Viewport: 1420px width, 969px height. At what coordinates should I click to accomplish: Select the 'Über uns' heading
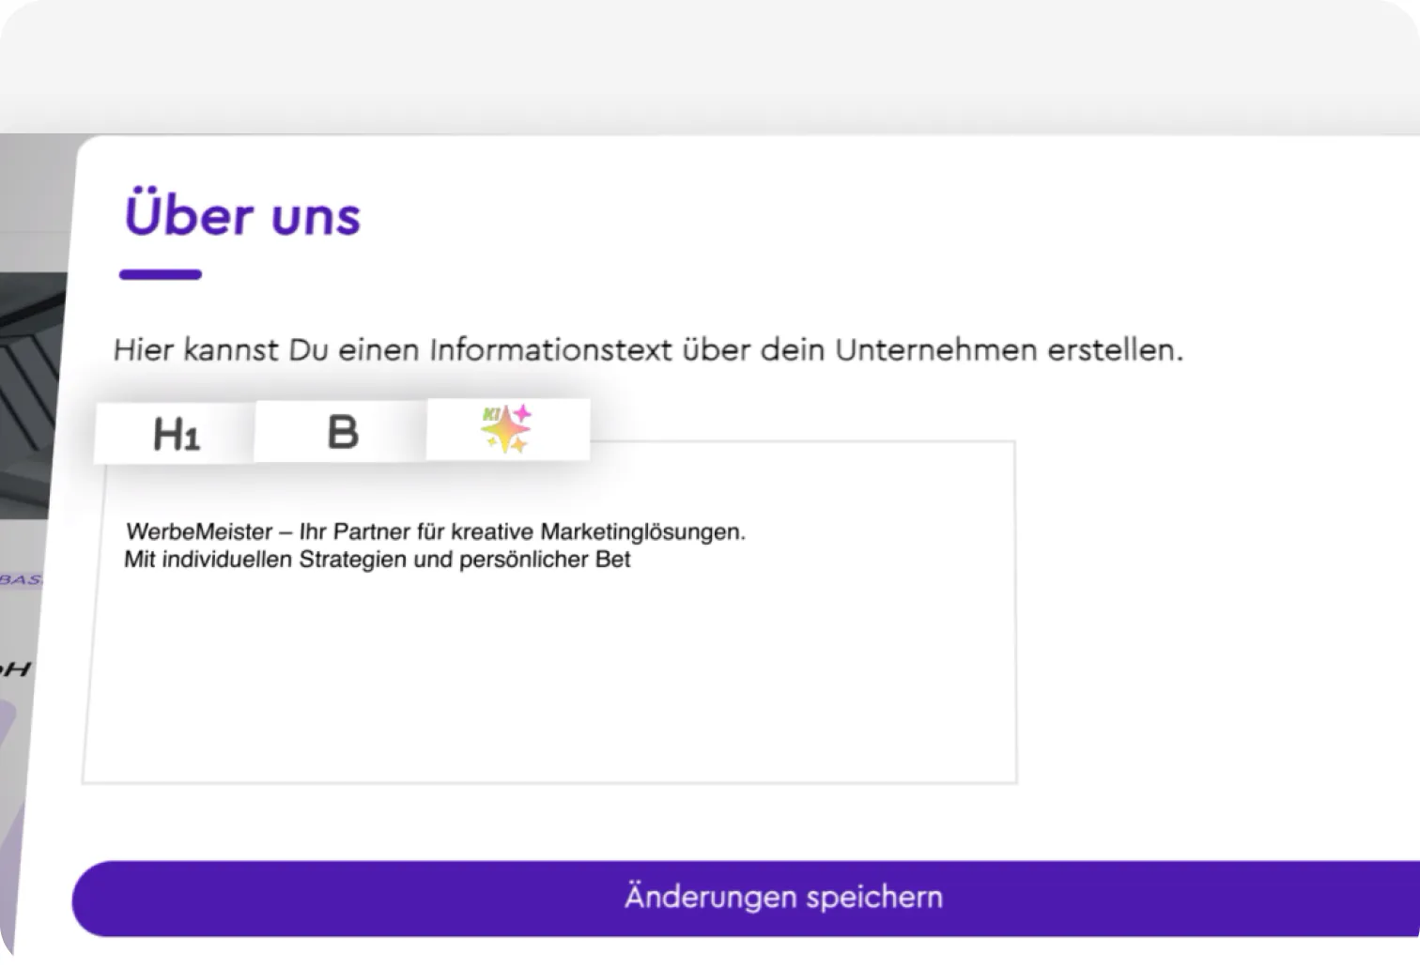coord(242,215)
